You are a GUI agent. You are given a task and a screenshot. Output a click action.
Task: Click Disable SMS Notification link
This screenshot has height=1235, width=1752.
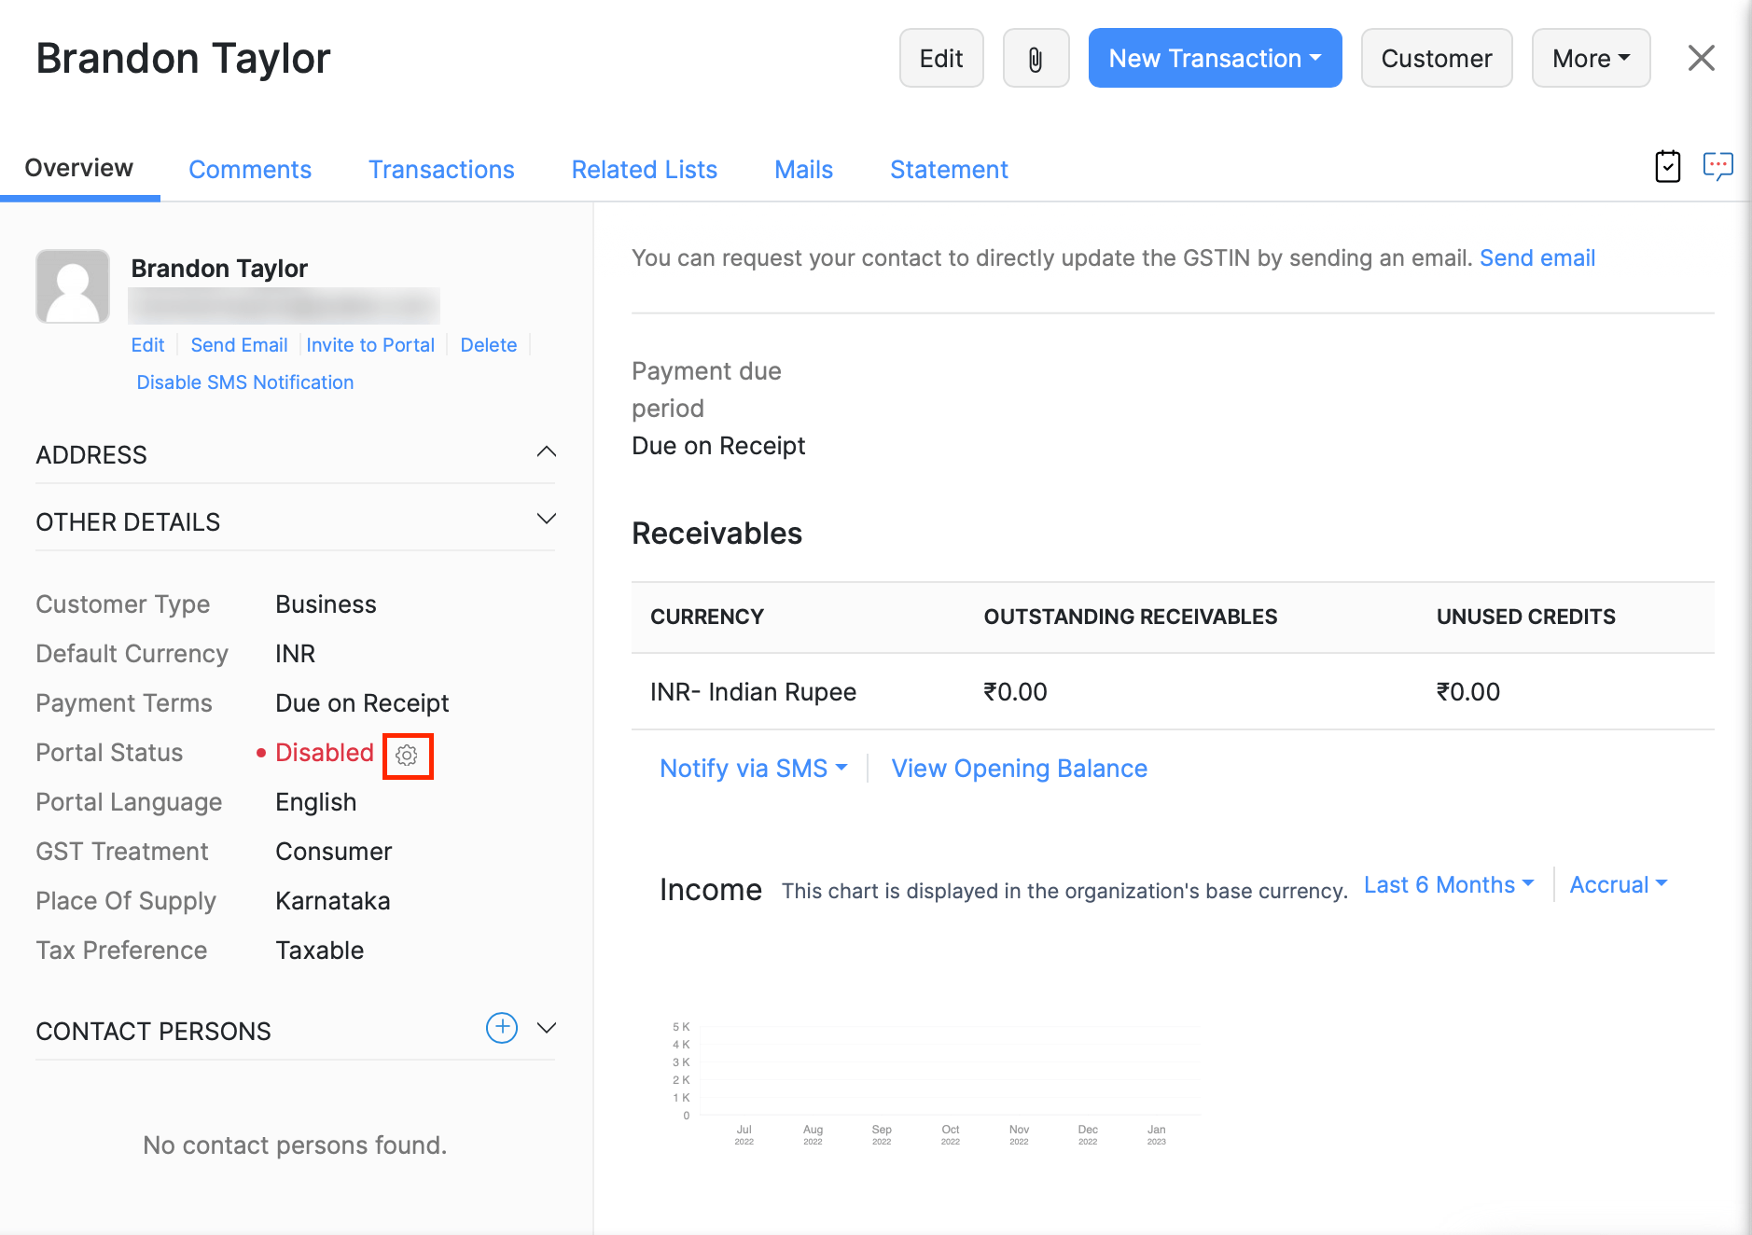click(245, 382)
